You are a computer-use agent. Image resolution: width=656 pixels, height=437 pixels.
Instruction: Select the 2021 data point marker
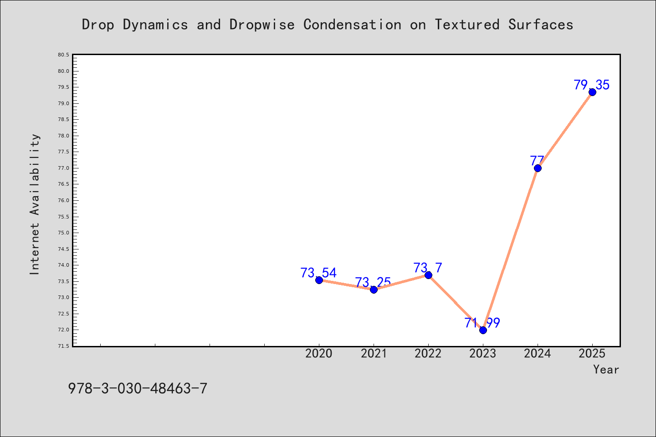374,290
